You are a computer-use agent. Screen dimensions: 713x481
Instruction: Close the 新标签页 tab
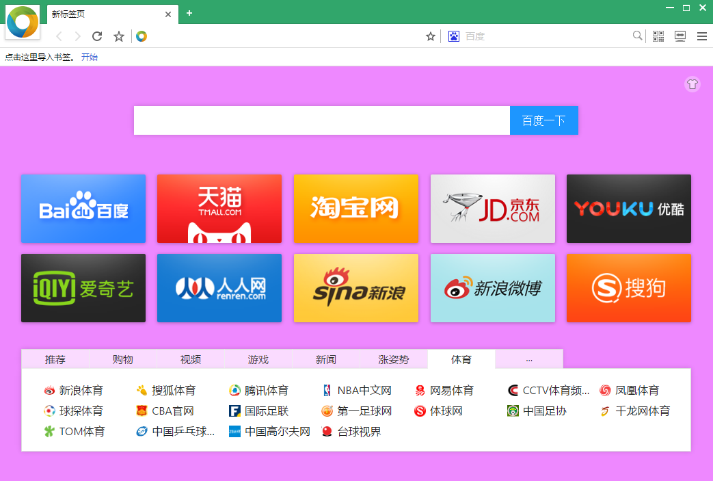pyautogui.click(x=167, y=14)
